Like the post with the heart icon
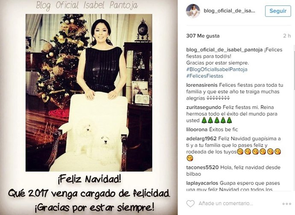 click(190, 203)
